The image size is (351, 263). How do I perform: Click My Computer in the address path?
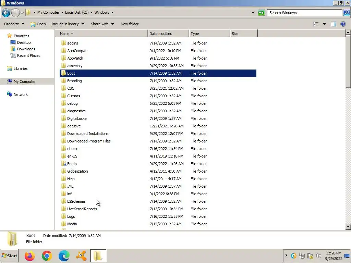tap(48, 13)
